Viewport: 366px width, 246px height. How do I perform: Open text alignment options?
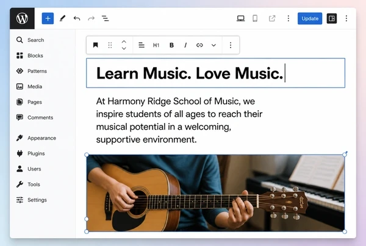(142, 45)
